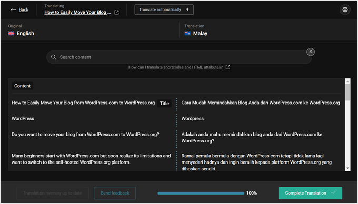Click Translate automatically button
The width and height of the screenshot is (358, 204).
tap(164, 9)
